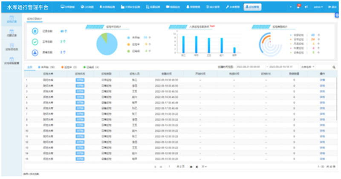
Task: Click 详情 link in the first table row
Action: click(322, 80)
